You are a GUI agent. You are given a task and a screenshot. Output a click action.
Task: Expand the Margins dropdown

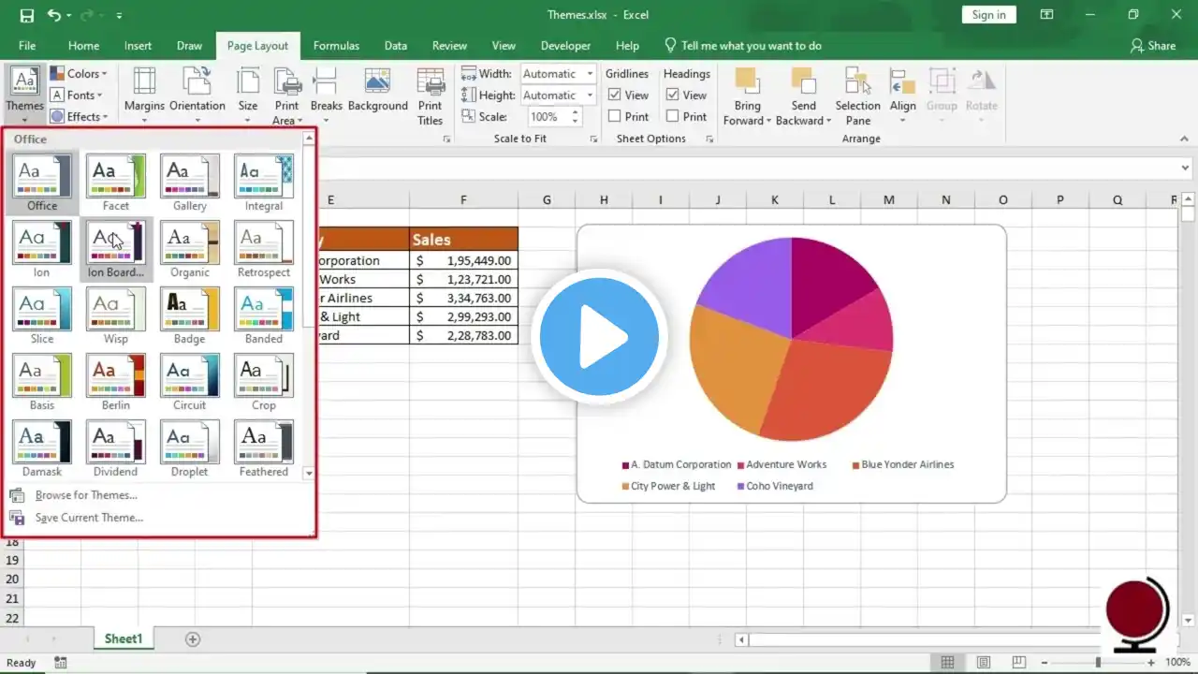coord(144,95)
